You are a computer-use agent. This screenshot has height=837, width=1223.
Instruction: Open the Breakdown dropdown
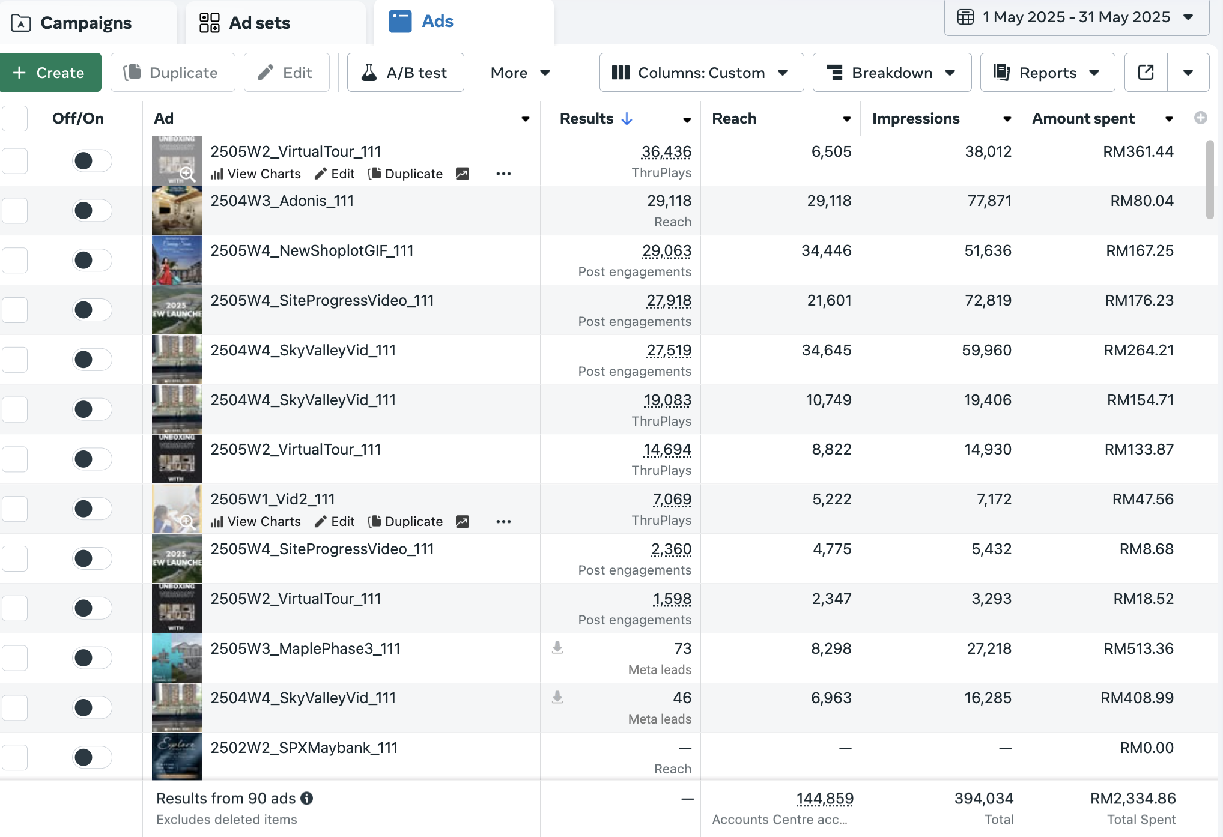891,73
